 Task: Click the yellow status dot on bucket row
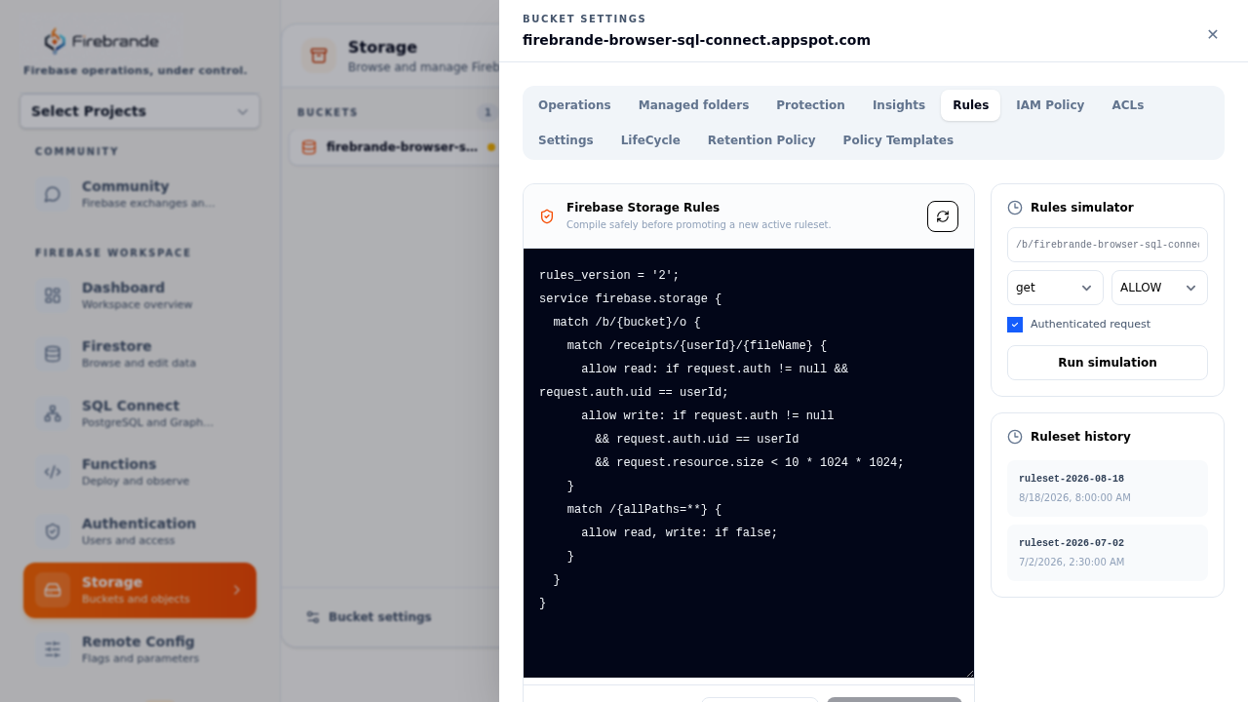tap(491, 147)
